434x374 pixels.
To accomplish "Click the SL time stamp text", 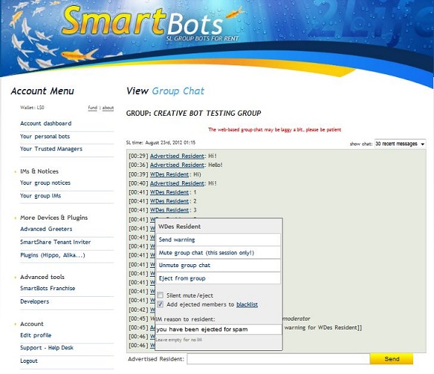I will (161, 142).
